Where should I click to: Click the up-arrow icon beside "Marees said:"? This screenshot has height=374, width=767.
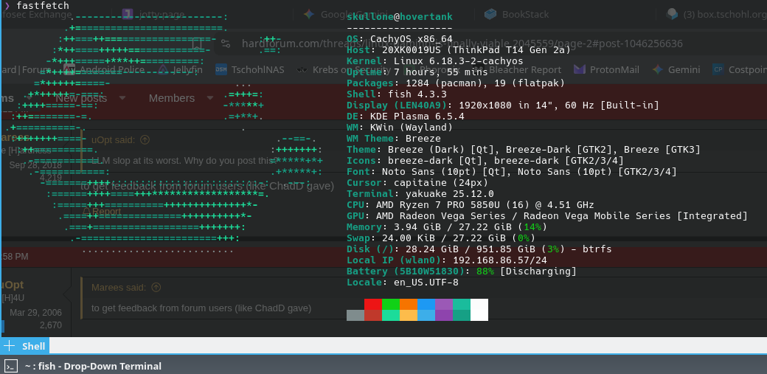[x=156, y=287]
